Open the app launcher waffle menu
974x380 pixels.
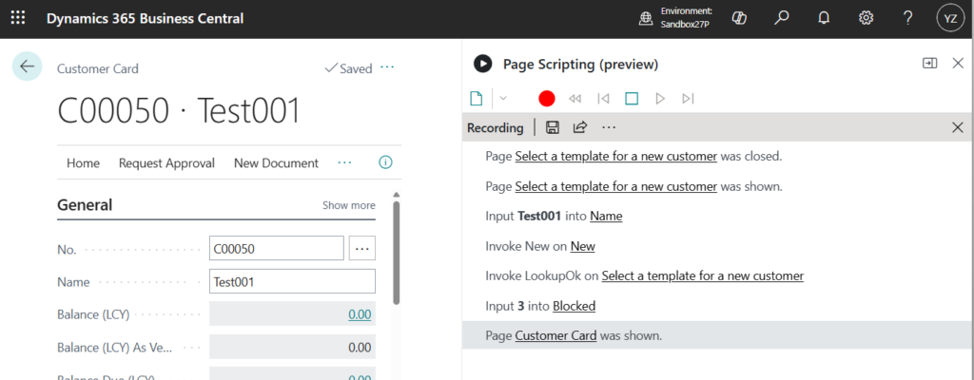[18, 18]
